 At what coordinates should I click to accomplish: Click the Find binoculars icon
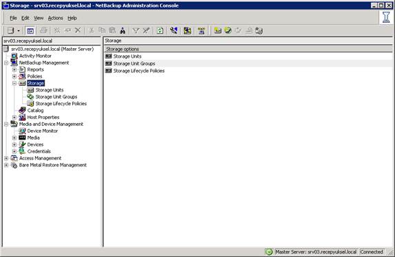(x=122, y=31)
